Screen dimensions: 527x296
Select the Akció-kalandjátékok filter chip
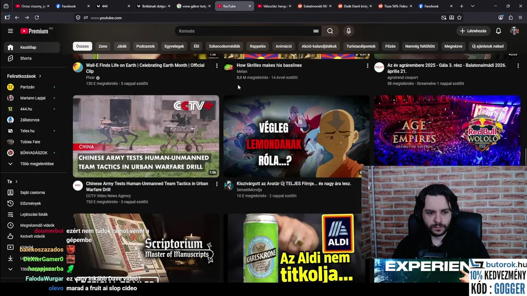tap(319, 46)
